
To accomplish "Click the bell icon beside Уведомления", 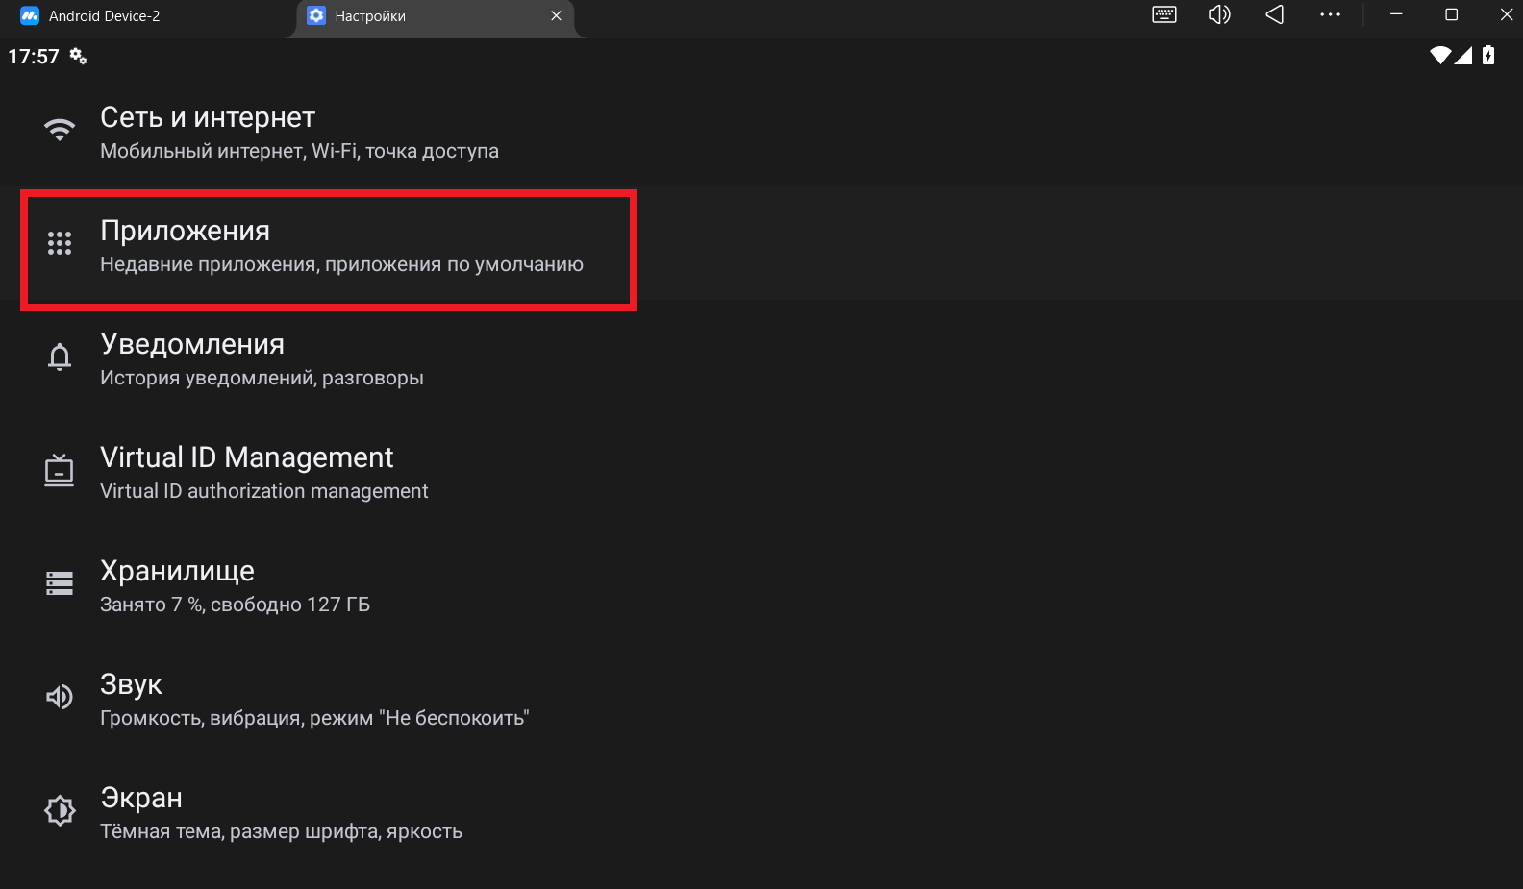I will [60, 358].
